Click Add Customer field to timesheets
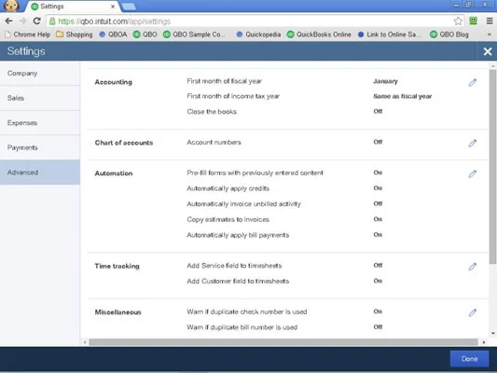The width and height of the screenshot is (497, 373). (238, 281)
